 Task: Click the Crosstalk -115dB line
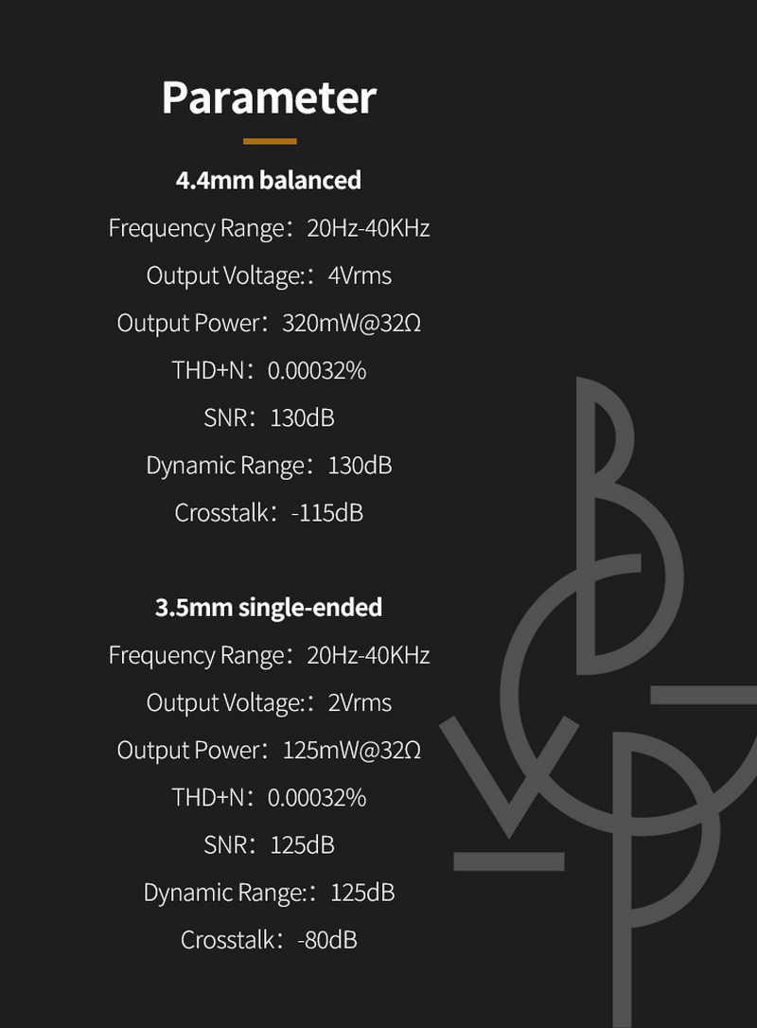coord(269,512)
